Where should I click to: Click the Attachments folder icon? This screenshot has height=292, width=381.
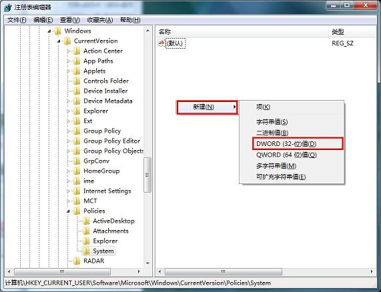pyautogui.click(x=86, y=231)
